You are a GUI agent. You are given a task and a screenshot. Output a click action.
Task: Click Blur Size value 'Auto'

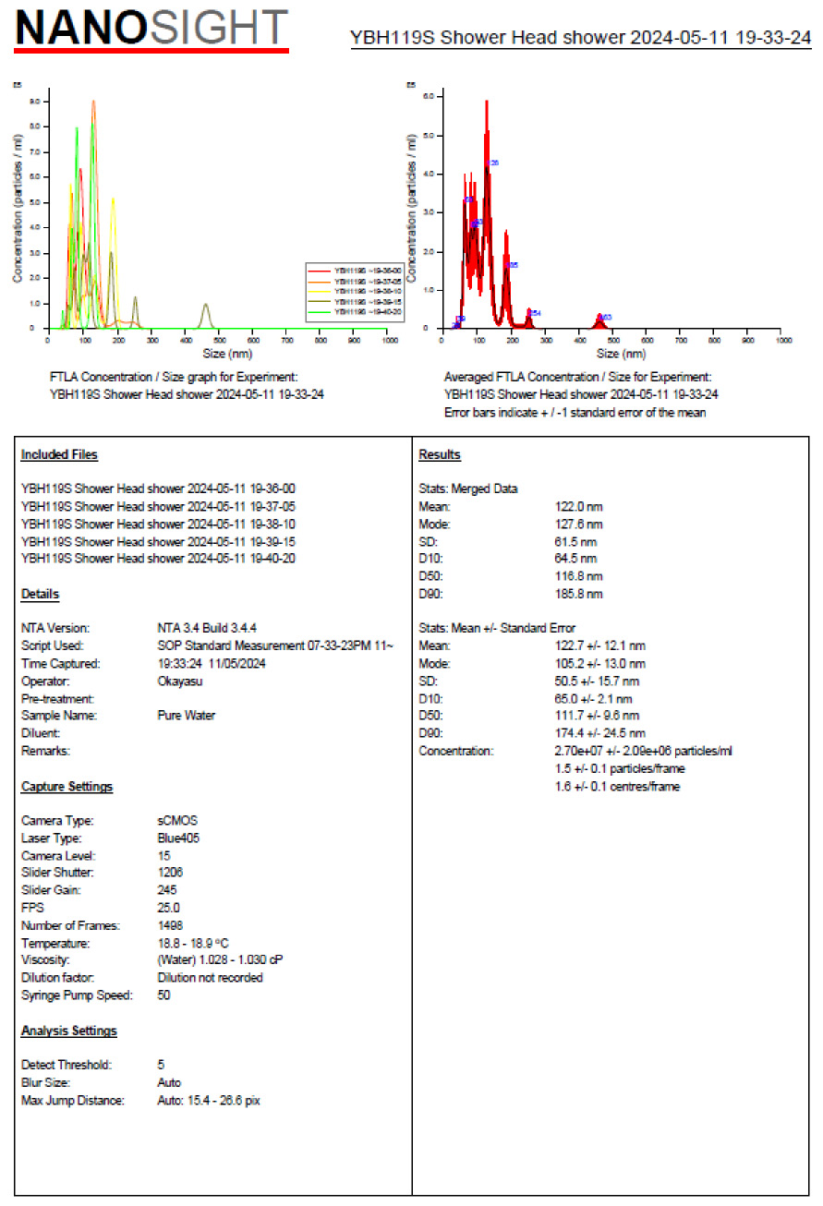(169, 1082)
